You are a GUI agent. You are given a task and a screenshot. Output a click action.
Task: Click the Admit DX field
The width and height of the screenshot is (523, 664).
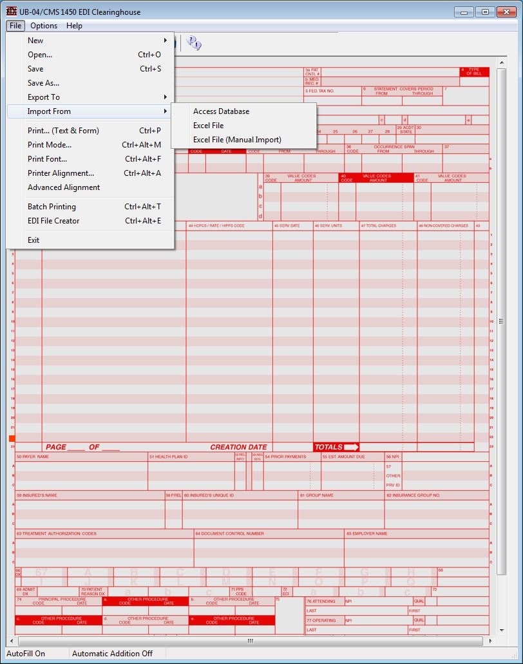click(x=58, y=592)
